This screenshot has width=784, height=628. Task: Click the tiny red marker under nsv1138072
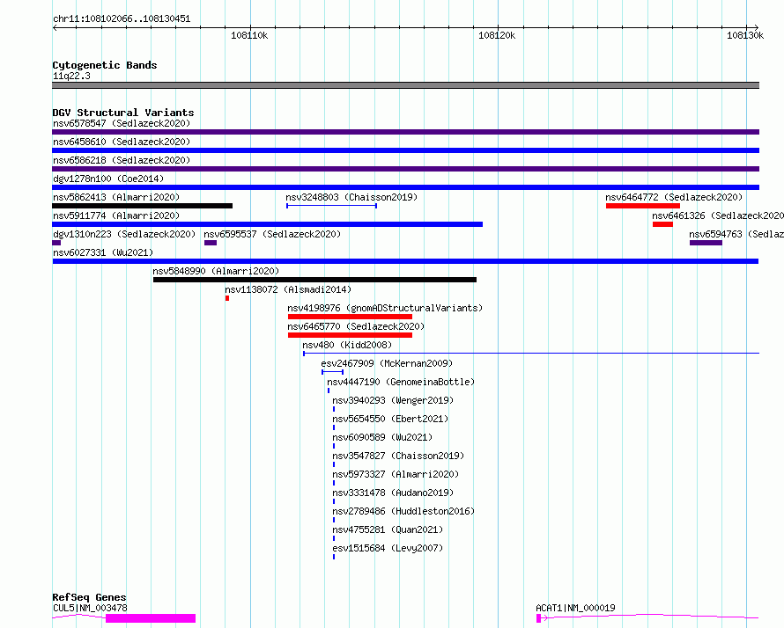click(227, 298)
